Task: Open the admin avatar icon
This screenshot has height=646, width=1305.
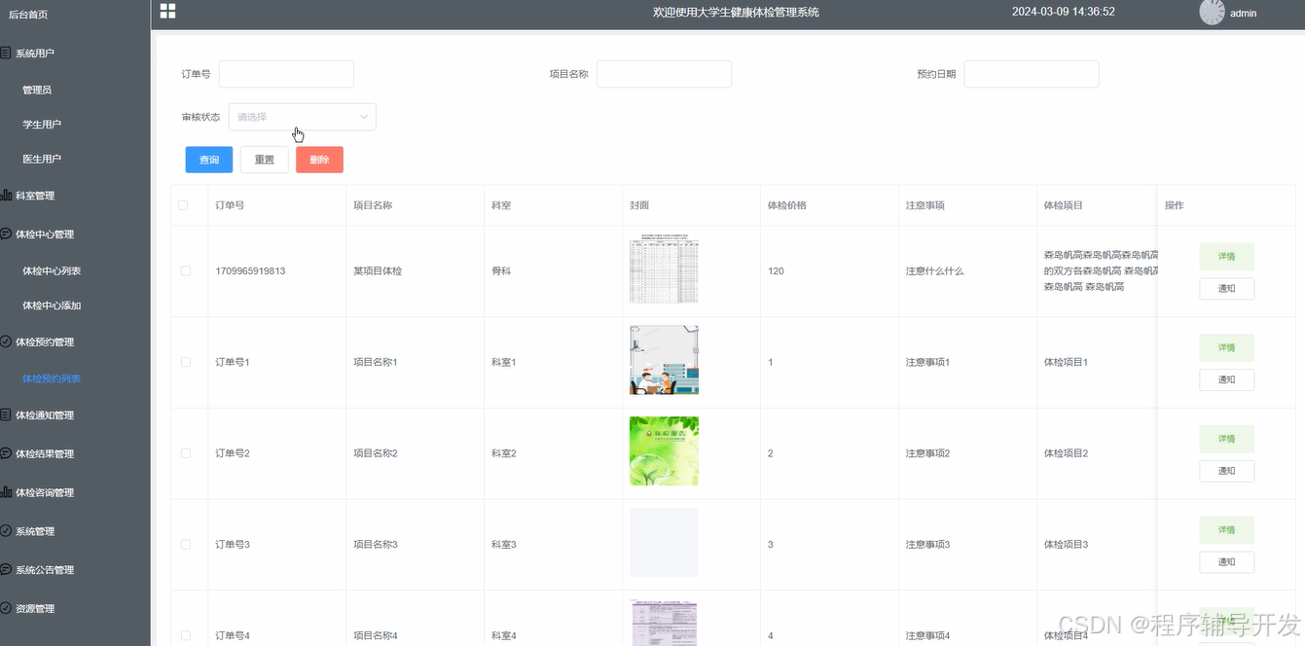Action: tap(1212, 12)
